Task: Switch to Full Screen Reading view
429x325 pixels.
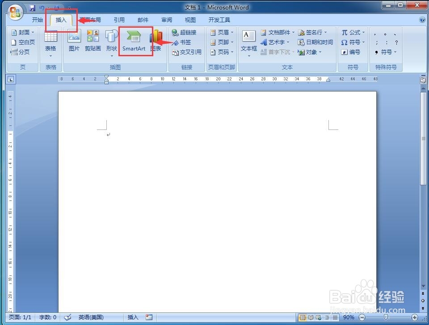Action: tap(311, 317)
